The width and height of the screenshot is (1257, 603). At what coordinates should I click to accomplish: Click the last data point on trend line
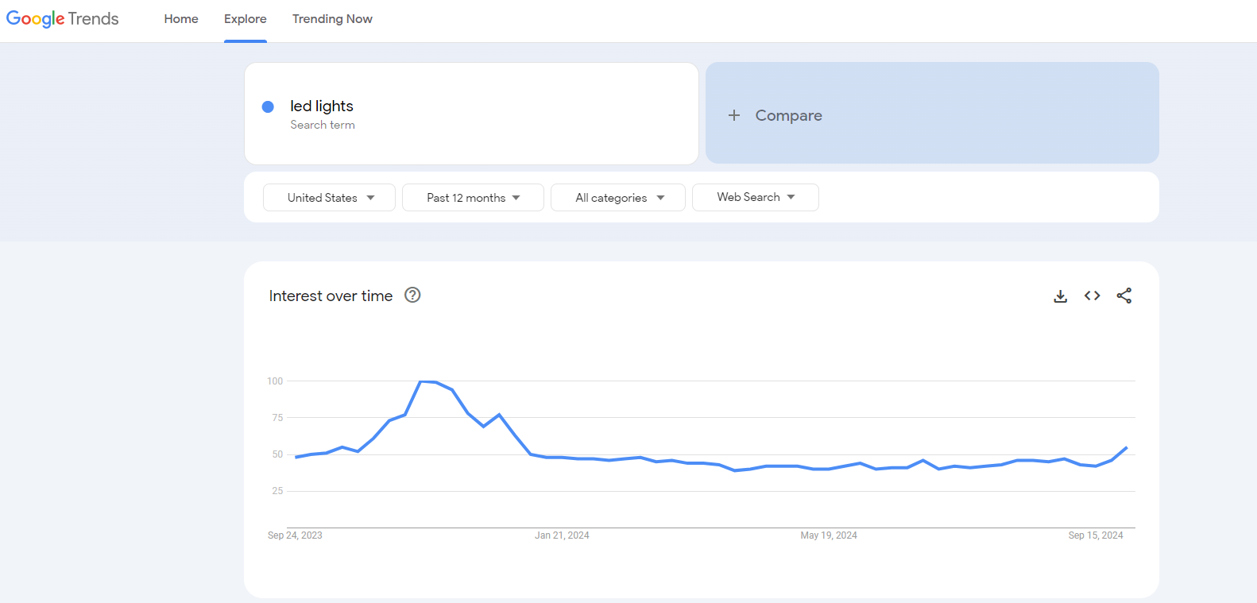coord(1127,447)
